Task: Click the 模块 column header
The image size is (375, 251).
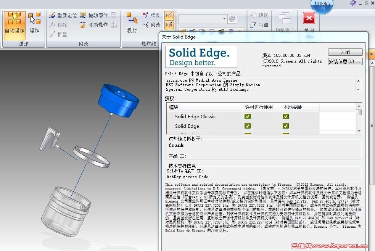Action: tap(205, 107)
